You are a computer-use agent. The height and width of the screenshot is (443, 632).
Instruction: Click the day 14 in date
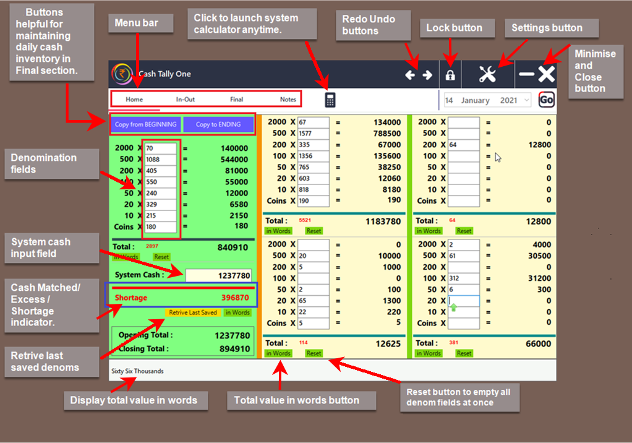[449, 100]
